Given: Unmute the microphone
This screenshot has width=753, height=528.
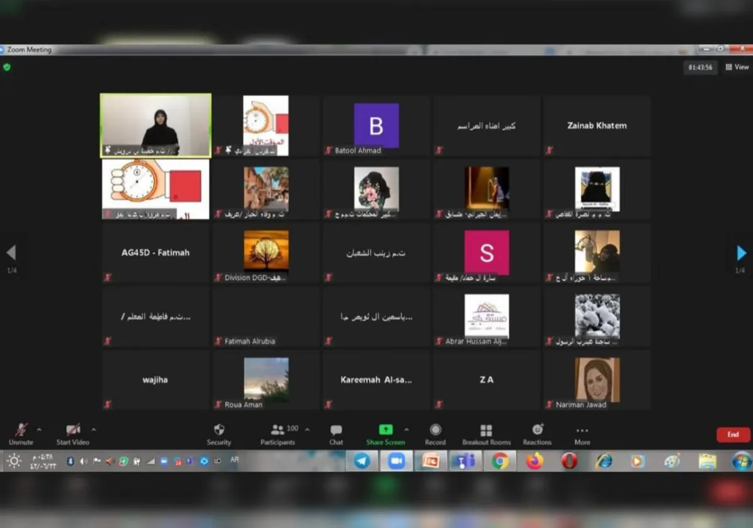Looking at the screenshot, I should pos(21,435).
